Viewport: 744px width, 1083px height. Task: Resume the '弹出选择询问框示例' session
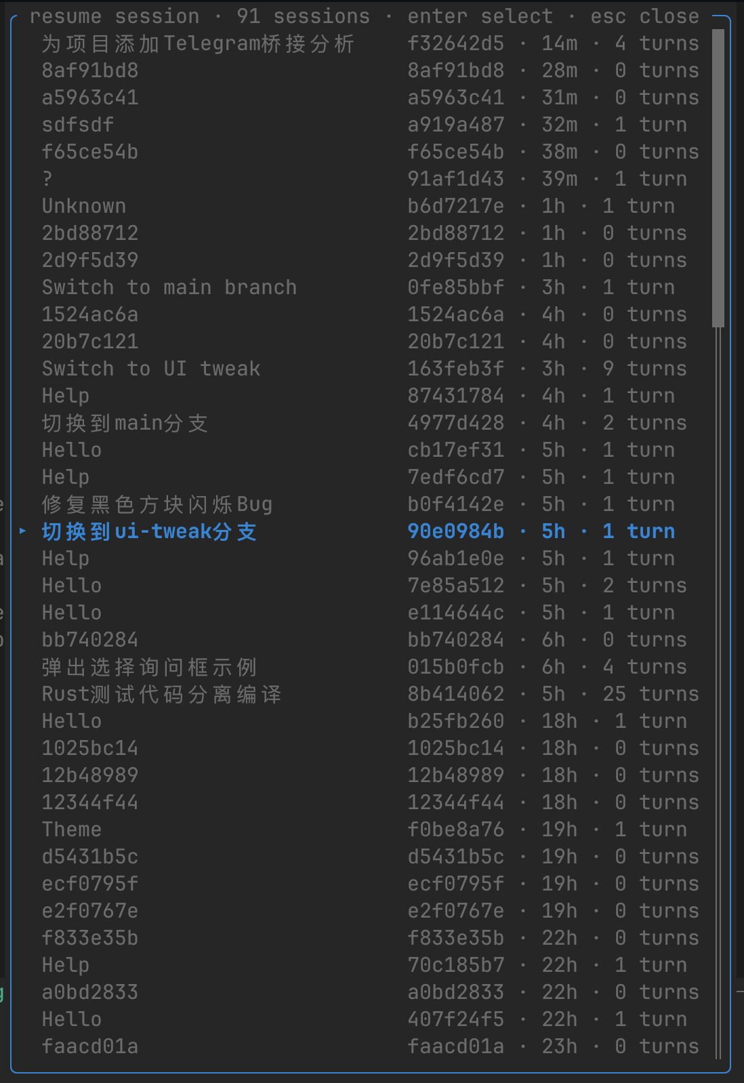pyautogui.click(x=370, y=667)
